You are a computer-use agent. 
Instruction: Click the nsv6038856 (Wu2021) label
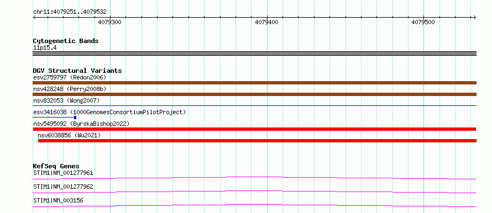click(x=69, y=135)
